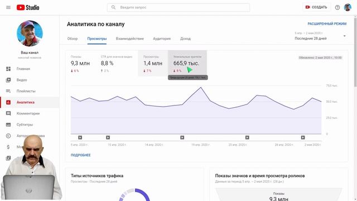Open the Аудитория tab
Image resolution: width=357 pixels, height=201 pixels.
point(162,39)
